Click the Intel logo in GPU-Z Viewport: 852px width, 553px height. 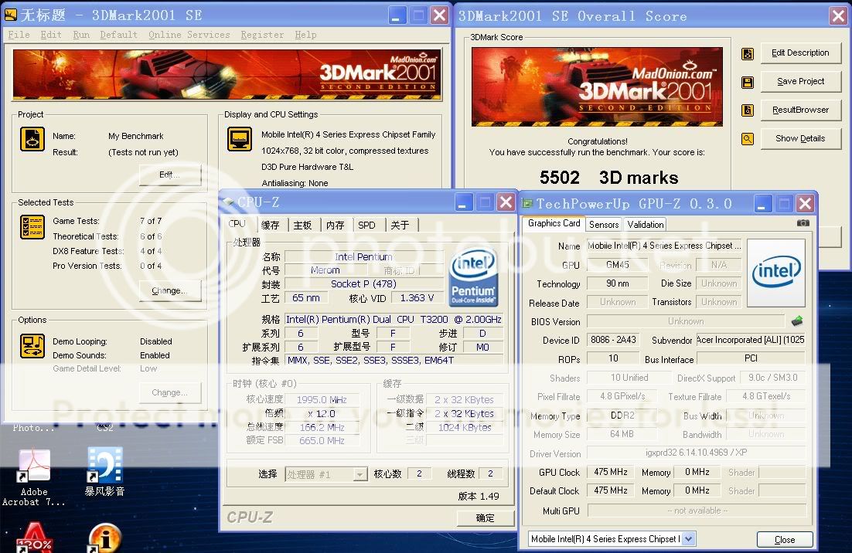point(775,271)
